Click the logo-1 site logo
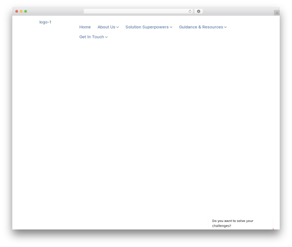This screenshot has width=292, height=247. point(45,22)
